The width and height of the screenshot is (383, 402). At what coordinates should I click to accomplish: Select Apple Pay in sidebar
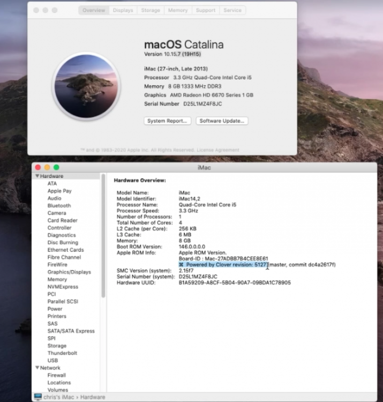tap(59, 191)
